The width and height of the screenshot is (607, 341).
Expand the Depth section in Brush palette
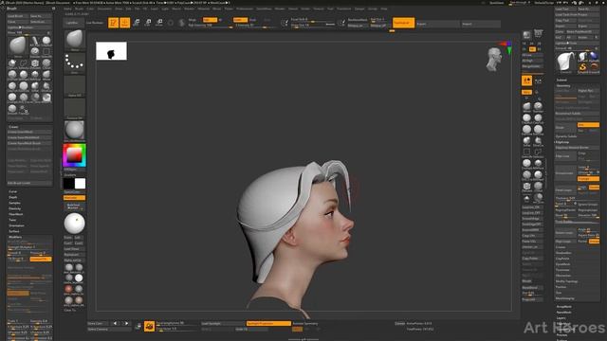[13, 197]
